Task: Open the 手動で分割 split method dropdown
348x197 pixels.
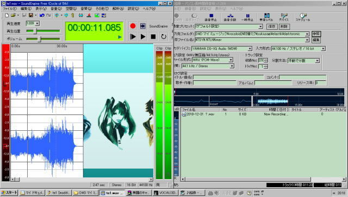Action: [x=318, y=60]
